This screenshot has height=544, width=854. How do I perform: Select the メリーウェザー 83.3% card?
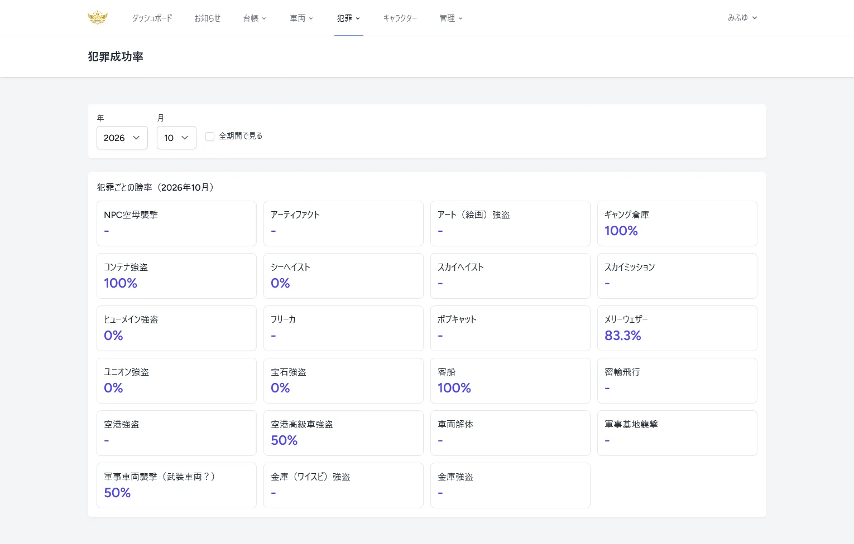pyautogui.click(x=677, y=328)
